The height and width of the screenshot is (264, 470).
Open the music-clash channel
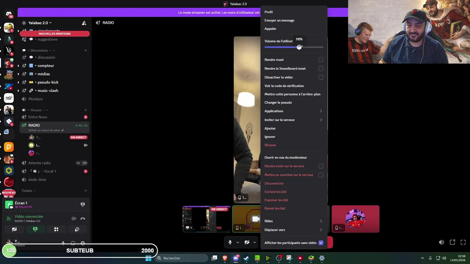tap(54, 91)
